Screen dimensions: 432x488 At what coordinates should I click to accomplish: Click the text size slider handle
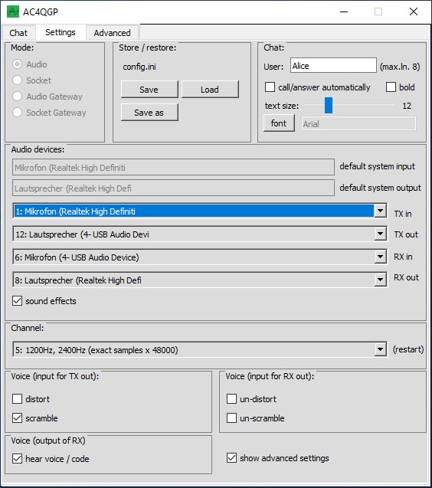click(329, 105)
